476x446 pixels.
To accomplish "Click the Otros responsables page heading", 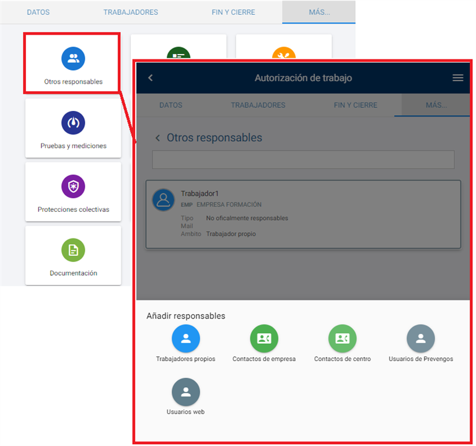I will (x=214, y=138).
